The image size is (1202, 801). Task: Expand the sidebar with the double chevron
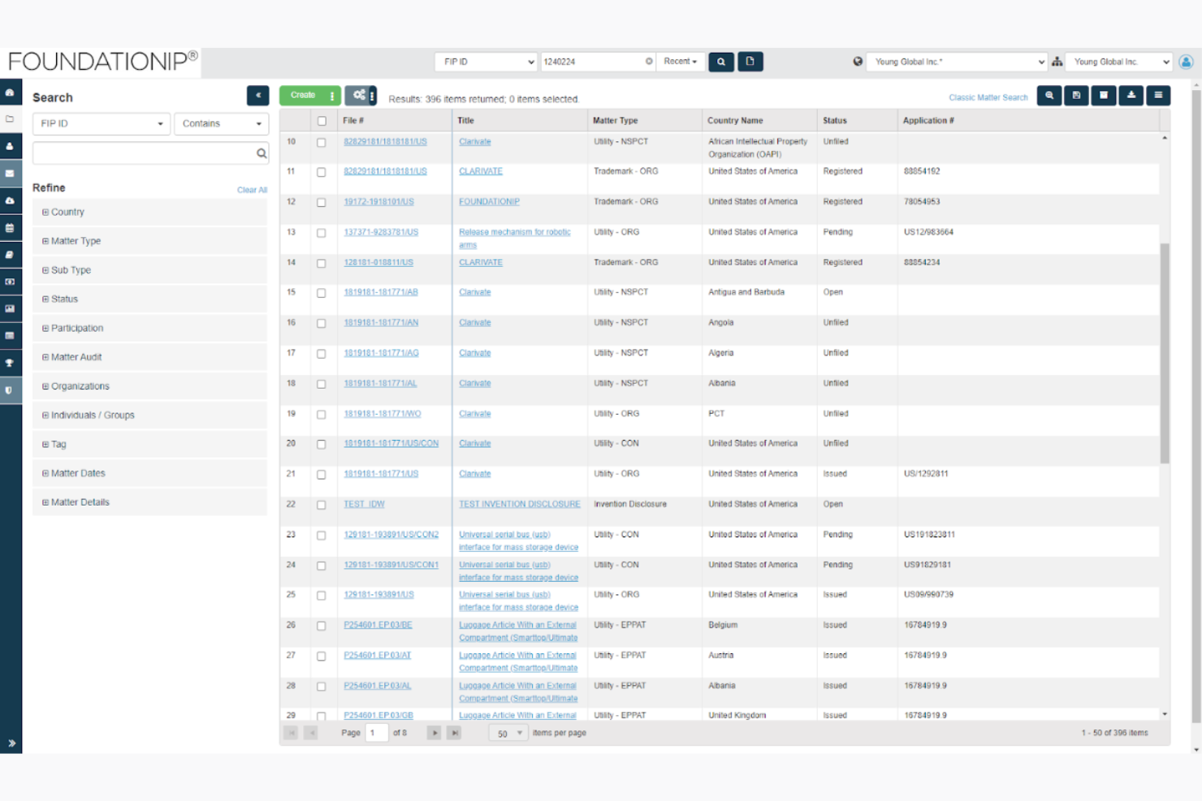coord(11,743)
